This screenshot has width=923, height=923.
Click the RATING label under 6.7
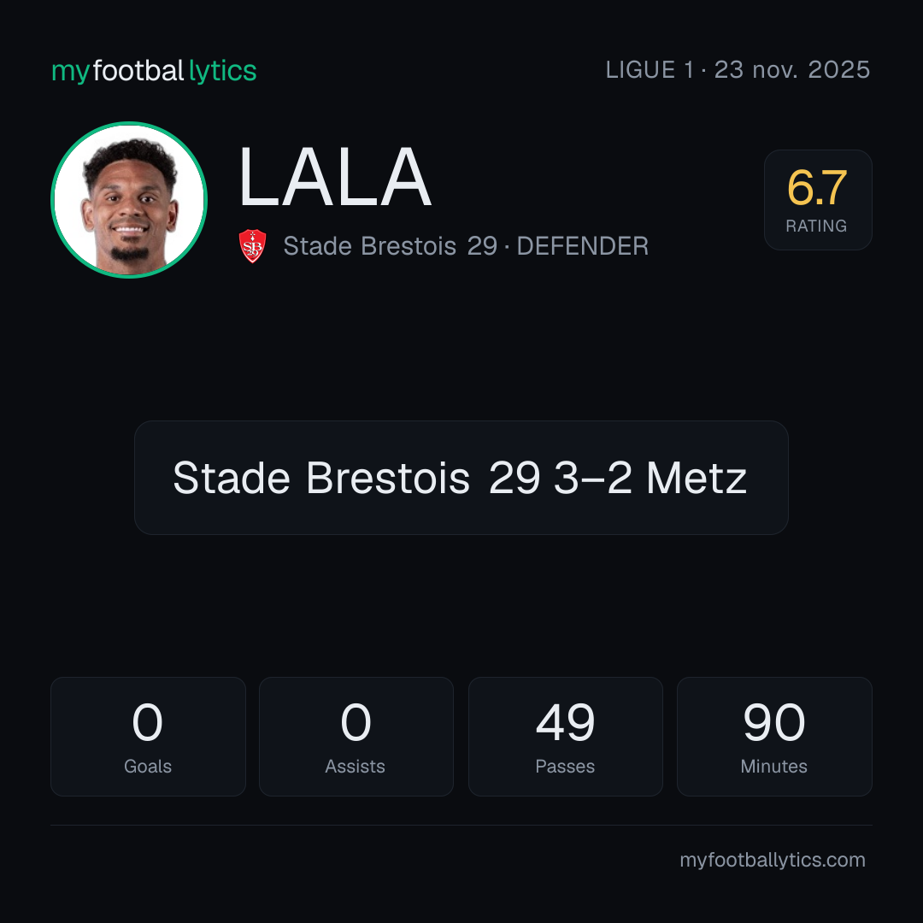coord(816,226)
